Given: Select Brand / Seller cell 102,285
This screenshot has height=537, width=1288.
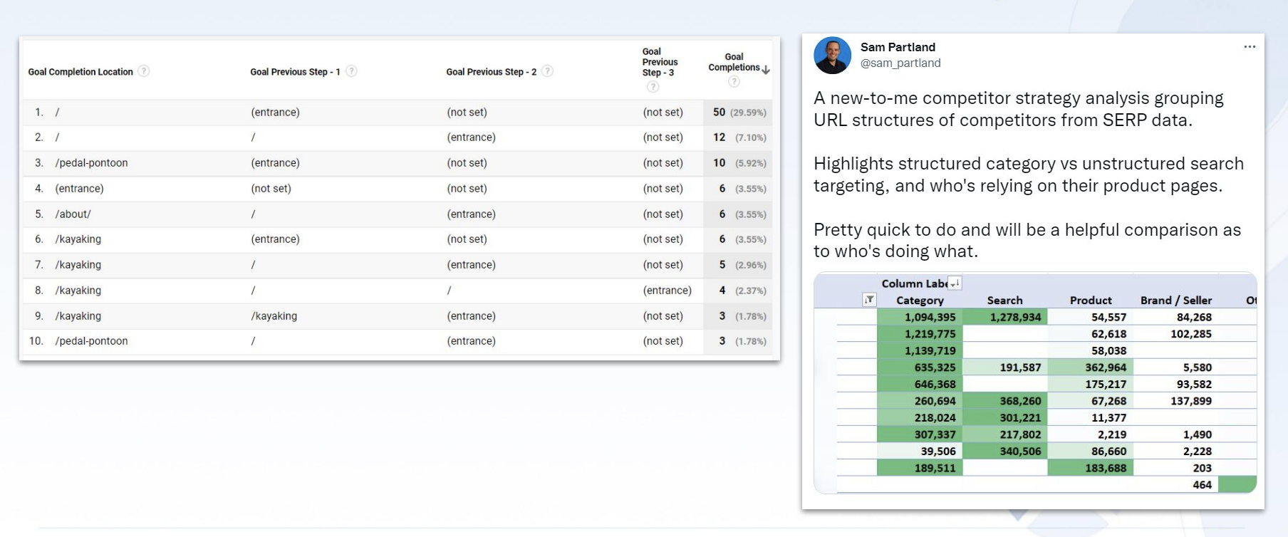Looking at the screenshot, I should click(x=1176, y=334).
